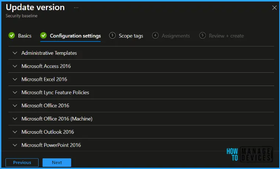Expand the Microsoft PowerPoint 2016 chevron
The height and width of the screenshot is (169, 280).
coord(15,145)
